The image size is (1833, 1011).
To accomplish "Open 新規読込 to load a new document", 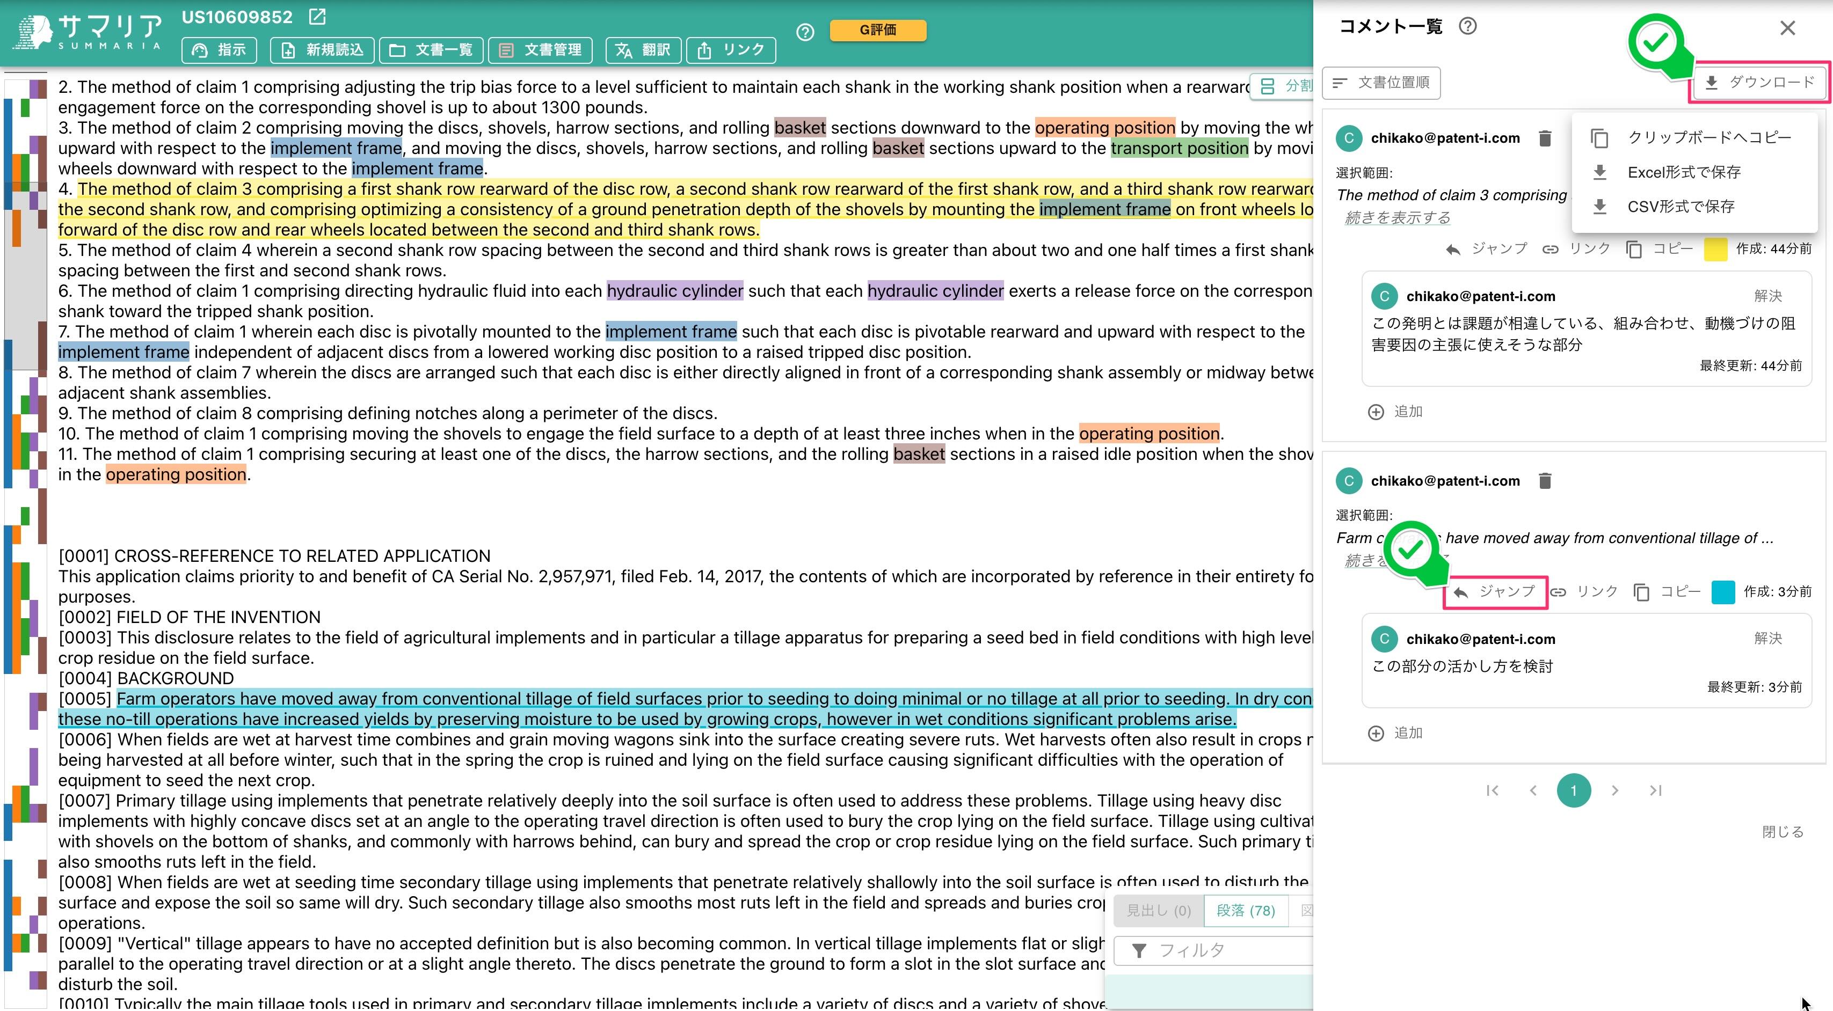I will 322,50.
